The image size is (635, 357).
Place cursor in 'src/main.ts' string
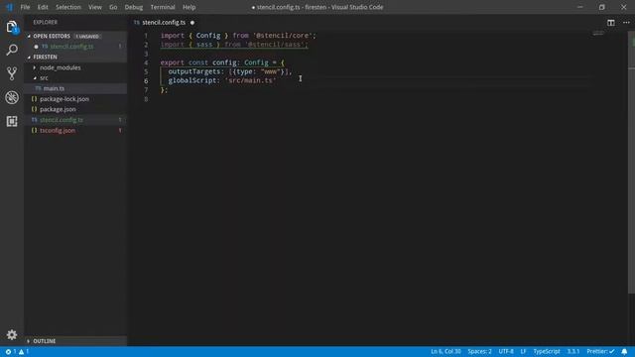click(251, 80)
